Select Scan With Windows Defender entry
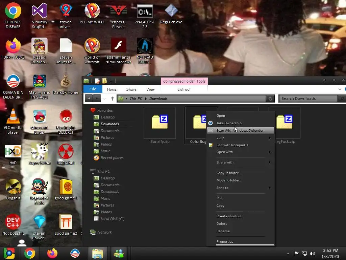The height and width of the screenshot is (260, 346). tap(241, 130)
